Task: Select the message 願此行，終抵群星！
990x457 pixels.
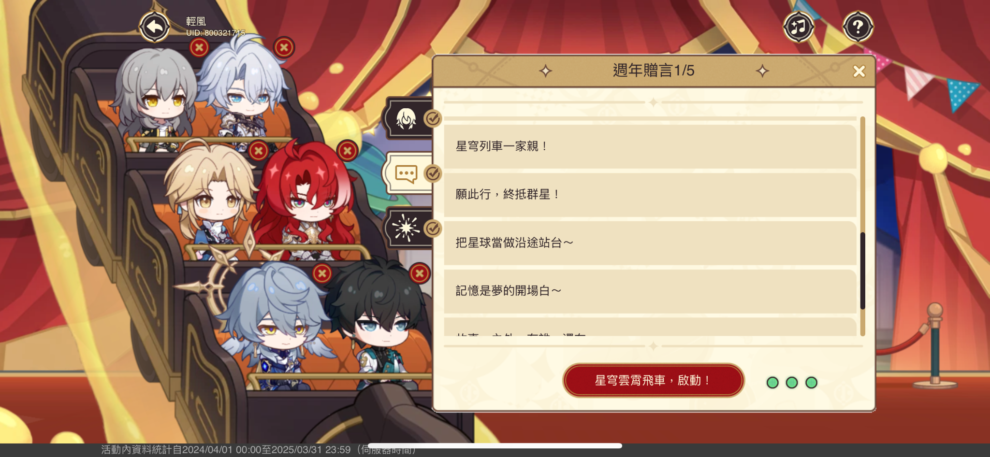Action: tap(650, 195)
